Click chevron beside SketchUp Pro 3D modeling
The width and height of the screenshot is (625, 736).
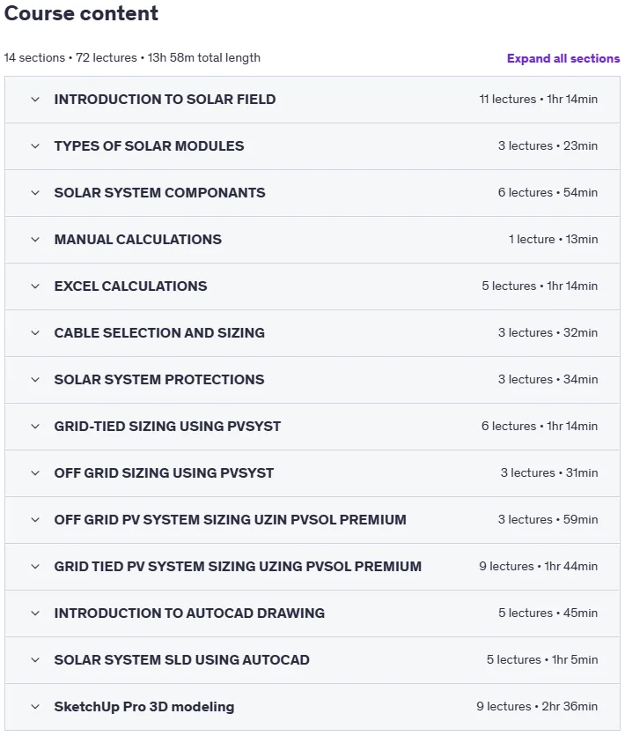(35, 707)
